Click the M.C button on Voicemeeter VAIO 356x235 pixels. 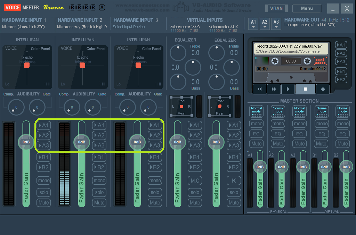tap(195, 181)
